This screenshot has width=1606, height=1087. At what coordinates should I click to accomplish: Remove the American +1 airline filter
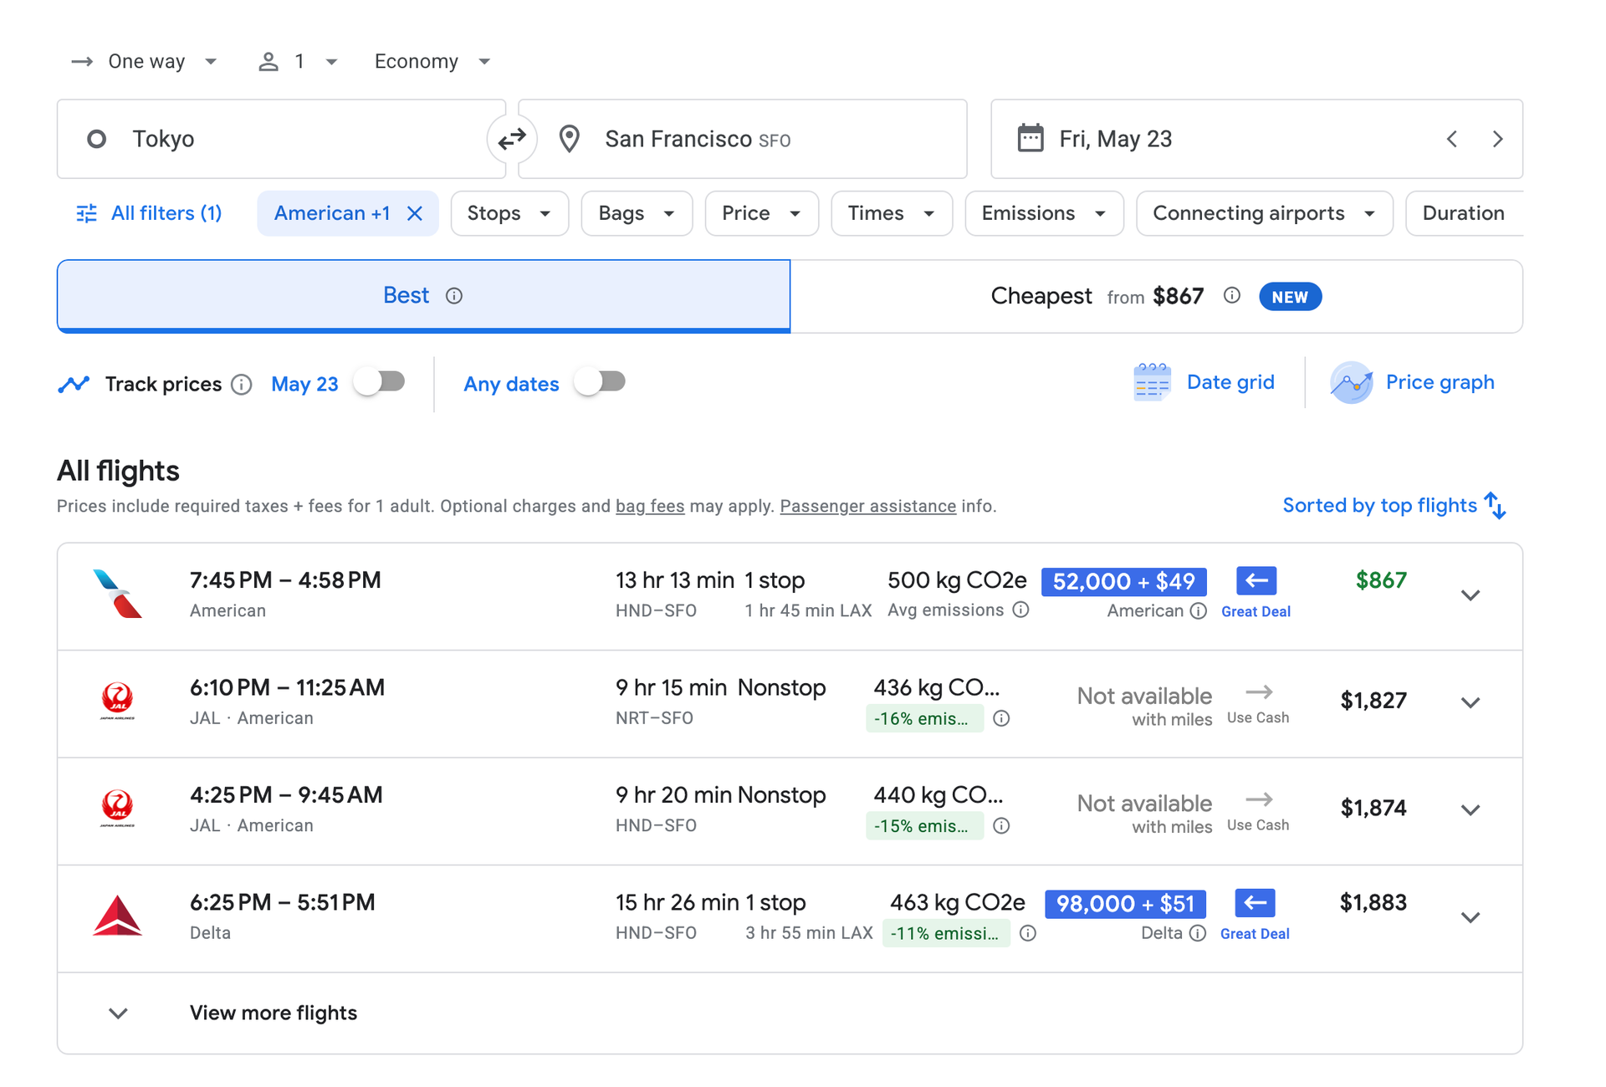tap(415, 213)
